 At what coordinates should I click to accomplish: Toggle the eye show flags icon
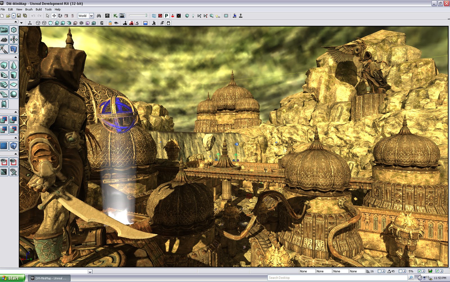coord(116,23)
